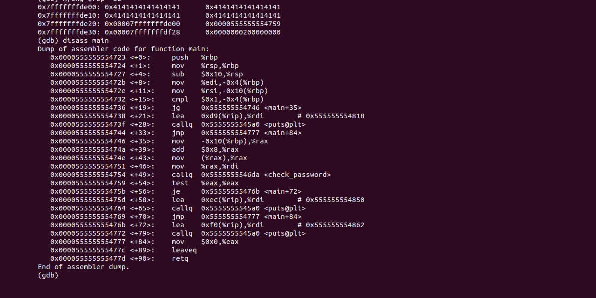Click the 0x555555554850 comment address
Viewport: 596px width, 298px height.
335,200
